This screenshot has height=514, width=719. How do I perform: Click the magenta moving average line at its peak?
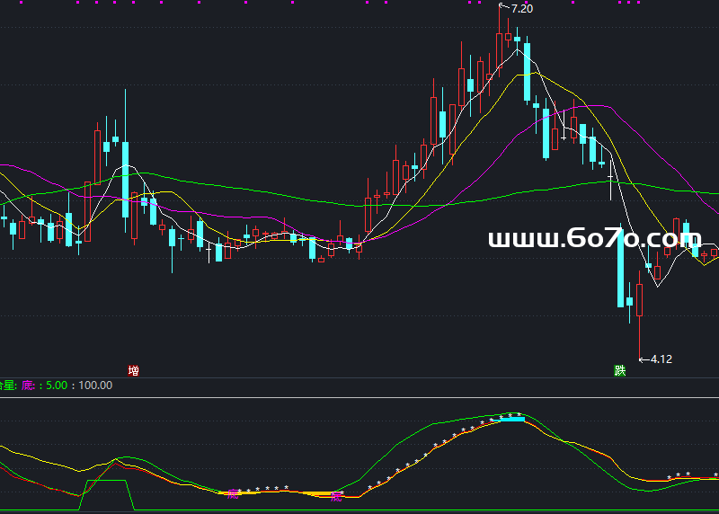coord(589,107)
